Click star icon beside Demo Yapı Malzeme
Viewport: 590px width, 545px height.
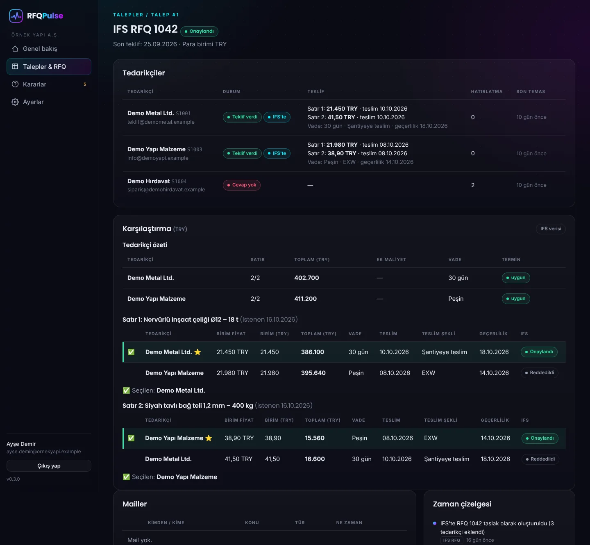(209, 438)
